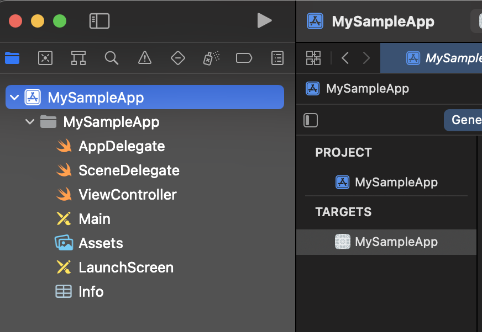Toggle the navigator sidebar button
Screen dimensions: 482x332
tap(99, 21)
